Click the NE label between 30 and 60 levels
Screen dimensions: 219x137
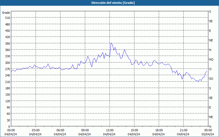(x=211, y=117)
